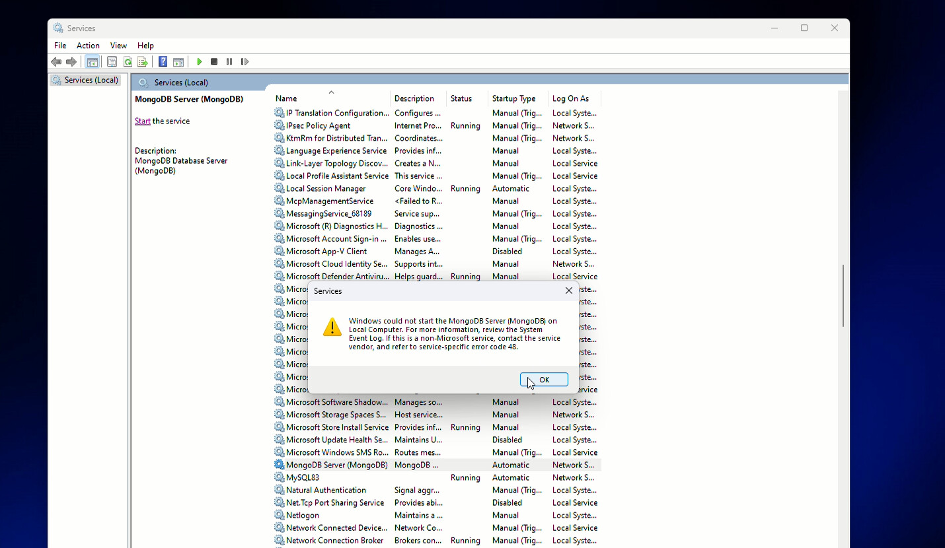The width and height of the screenshot is (945, 548).
Task: Click the Properties toolbar icon
Action: pyautogui.click(x=112, y=62)
